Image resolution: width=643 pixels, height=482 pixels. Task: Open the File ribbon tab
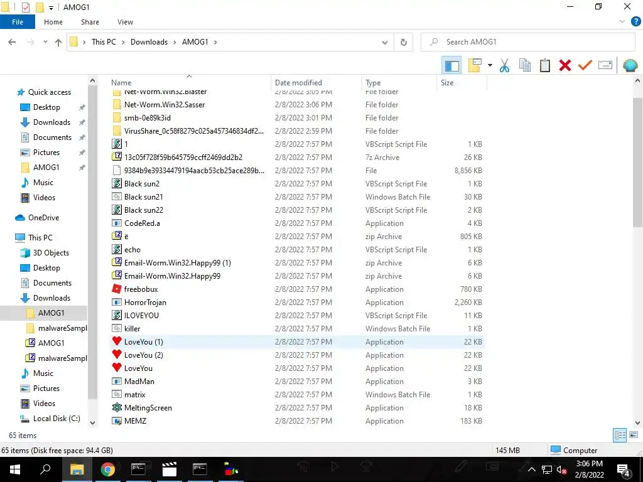click(x=18, y=22)
